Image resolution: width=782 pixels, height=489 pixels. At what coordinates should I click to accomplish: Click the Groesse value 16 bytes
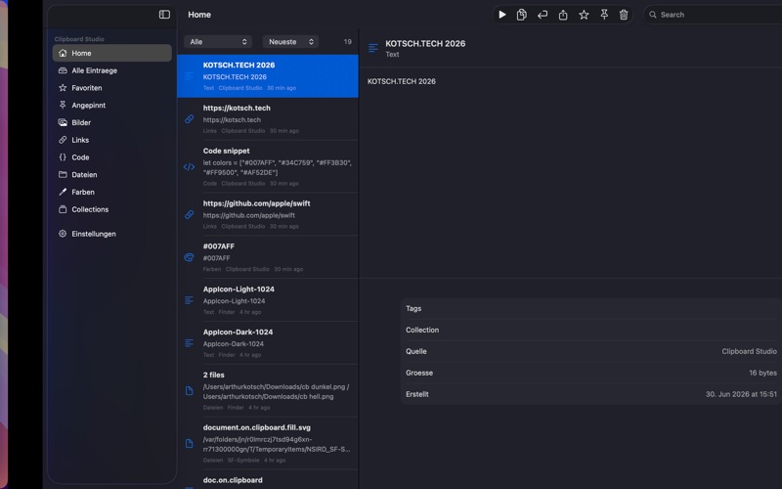(x=762, y=373)
